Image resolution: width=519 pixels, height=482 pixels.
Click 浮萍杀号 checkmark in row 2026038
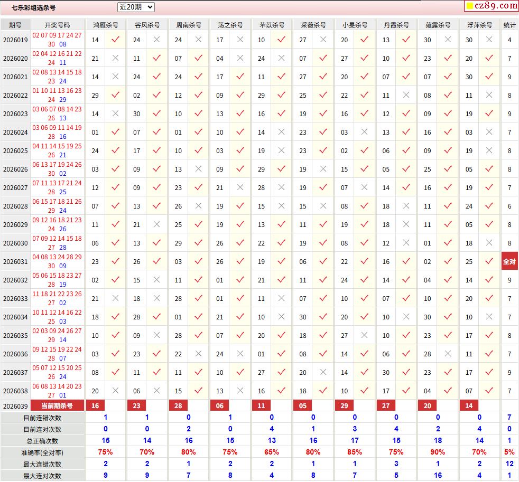pyautogui.click(x=489, y=391)
